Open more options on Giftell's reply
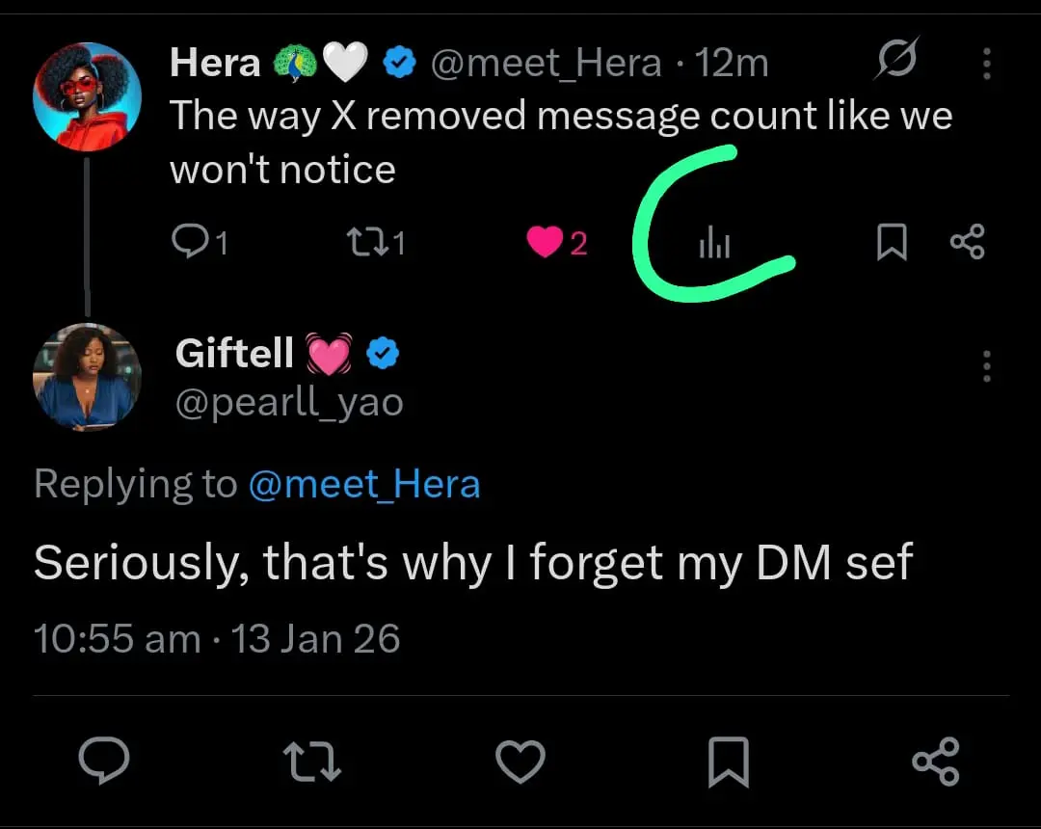Image resolution: width=1041 pixels, height=829 pixels. coord(986,366)
